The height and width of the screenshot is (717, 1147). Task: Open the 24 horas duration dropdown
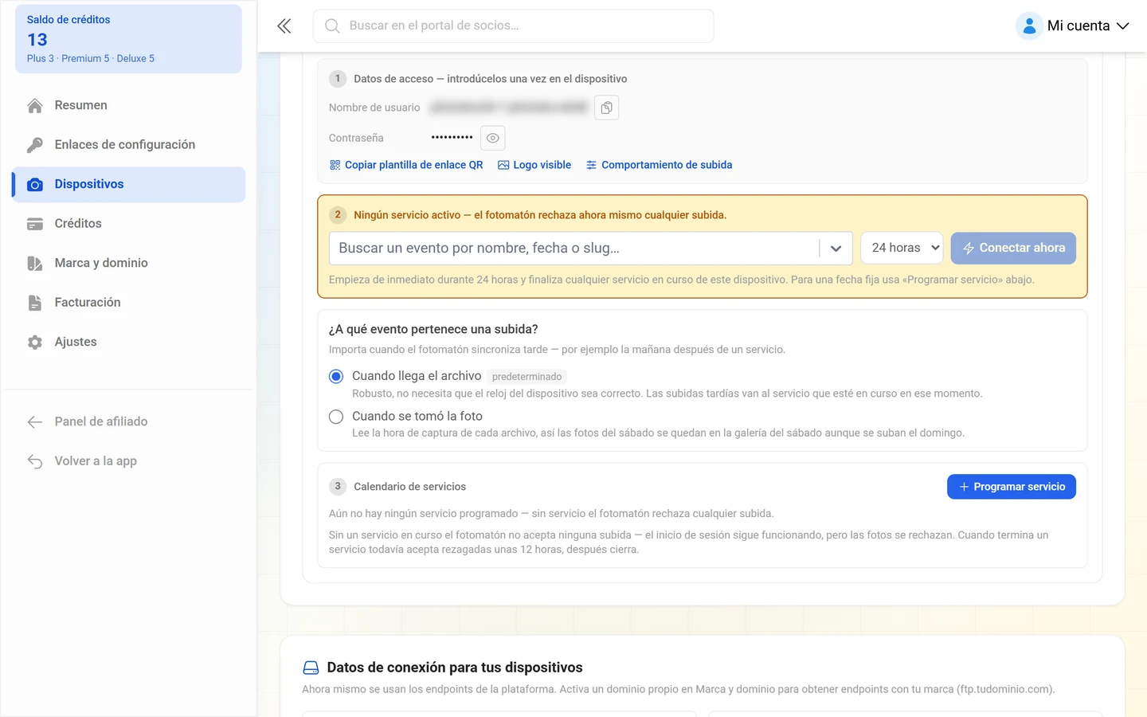tap(902, 248)
